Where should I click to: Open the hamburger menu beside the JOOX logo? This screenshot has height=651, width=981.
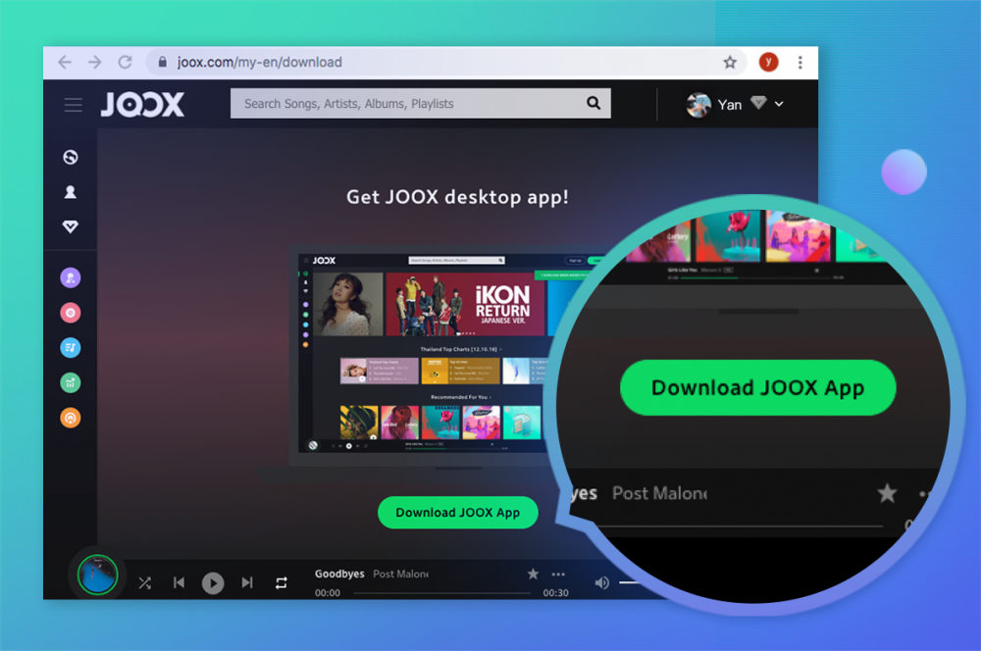(73, 104)
